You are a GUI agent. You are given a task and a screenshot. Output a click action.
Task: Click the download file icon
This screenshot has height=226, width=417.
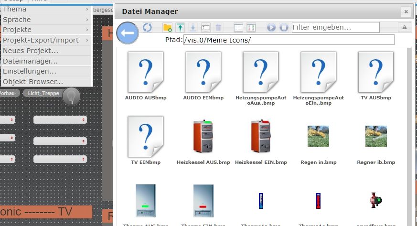pyautogui.click(x=193, y=27)
